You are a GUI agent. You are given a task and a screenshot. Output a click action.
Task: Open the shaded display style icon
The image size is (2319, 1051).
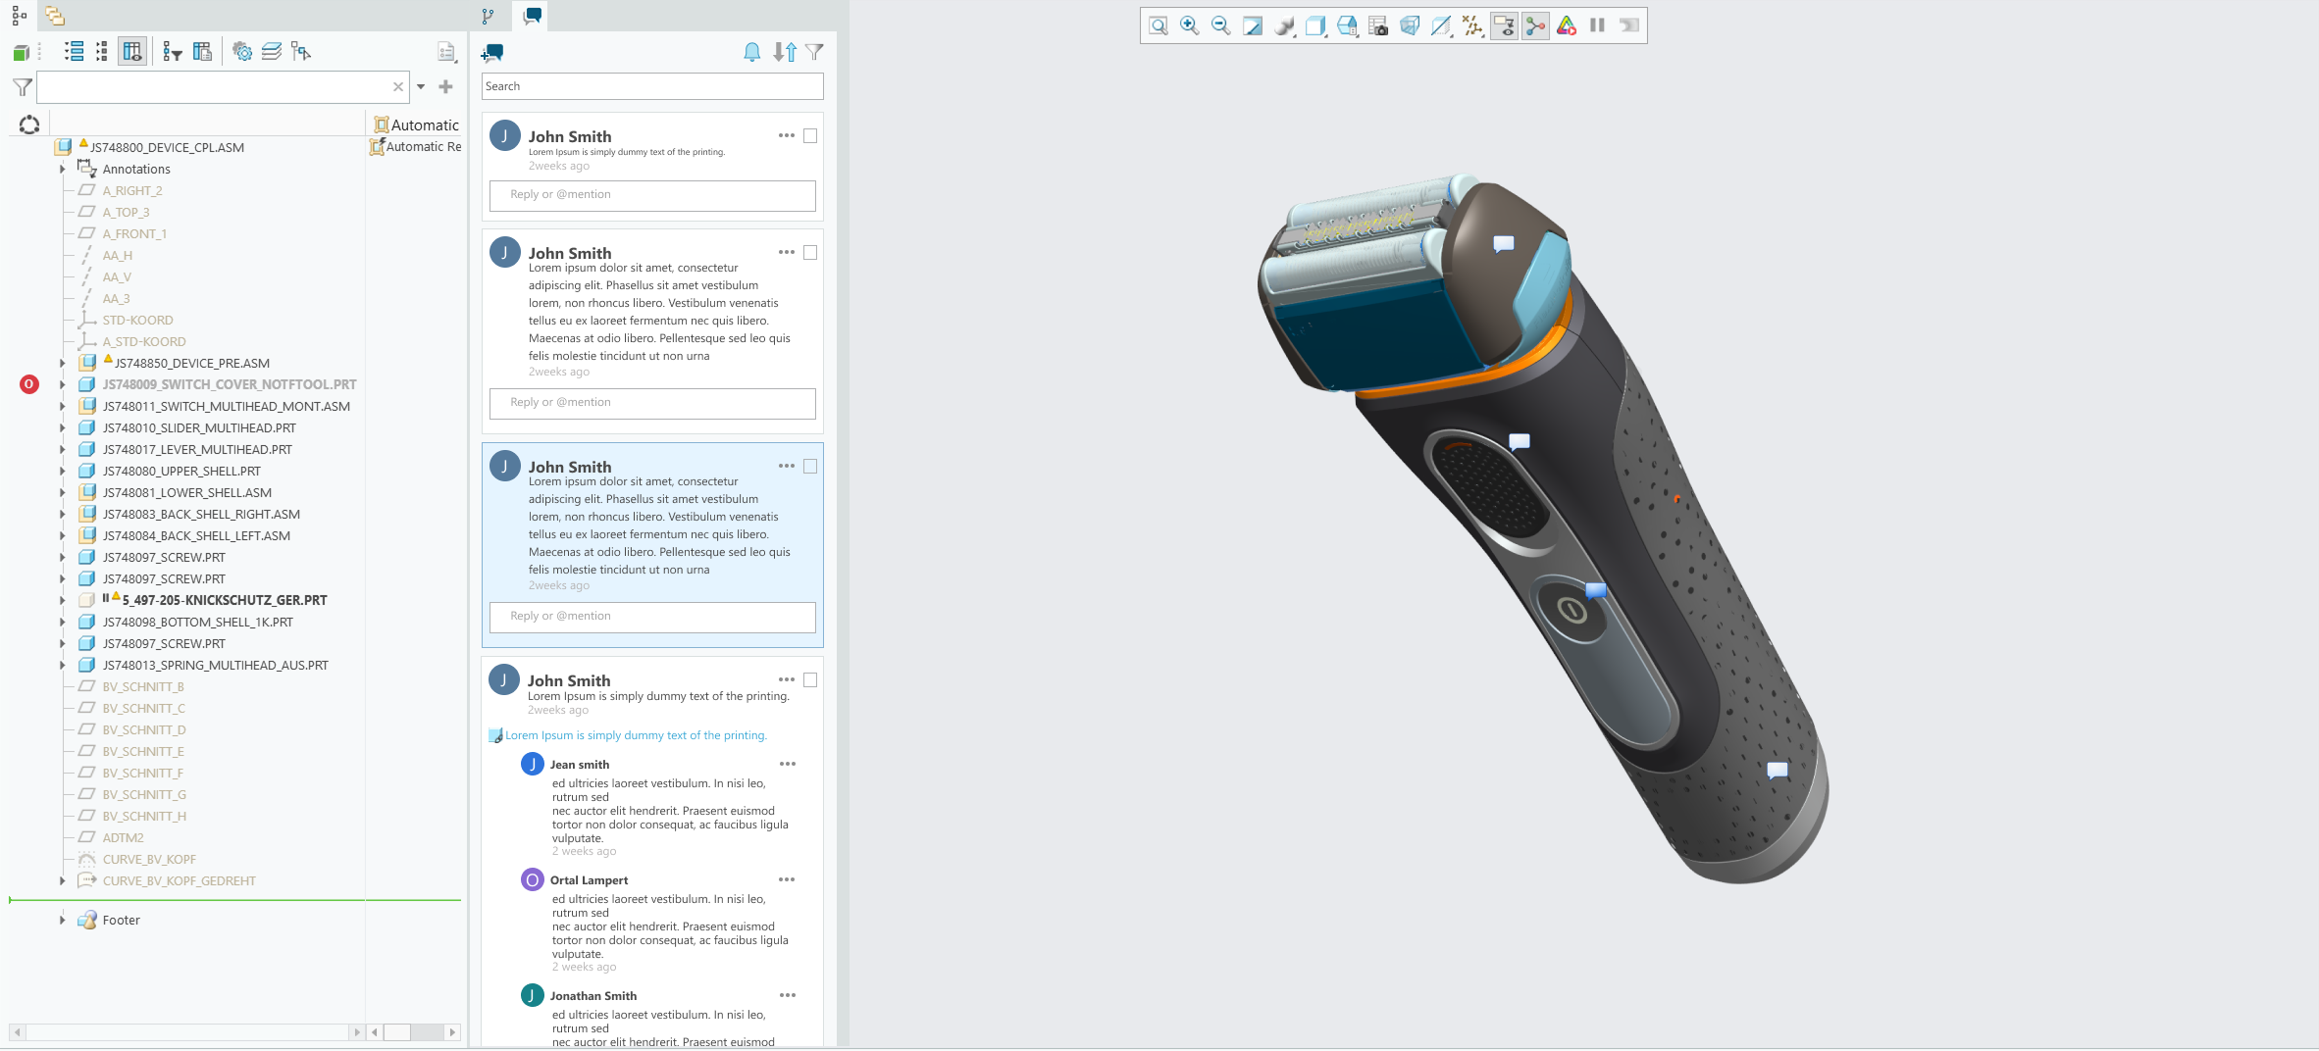pos(1284,25)
